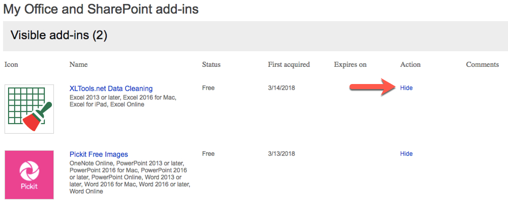Open the XLTools.net Data Cleaning link
The width and height of the screenshot is (508, 203).
(x=111, y=89)
